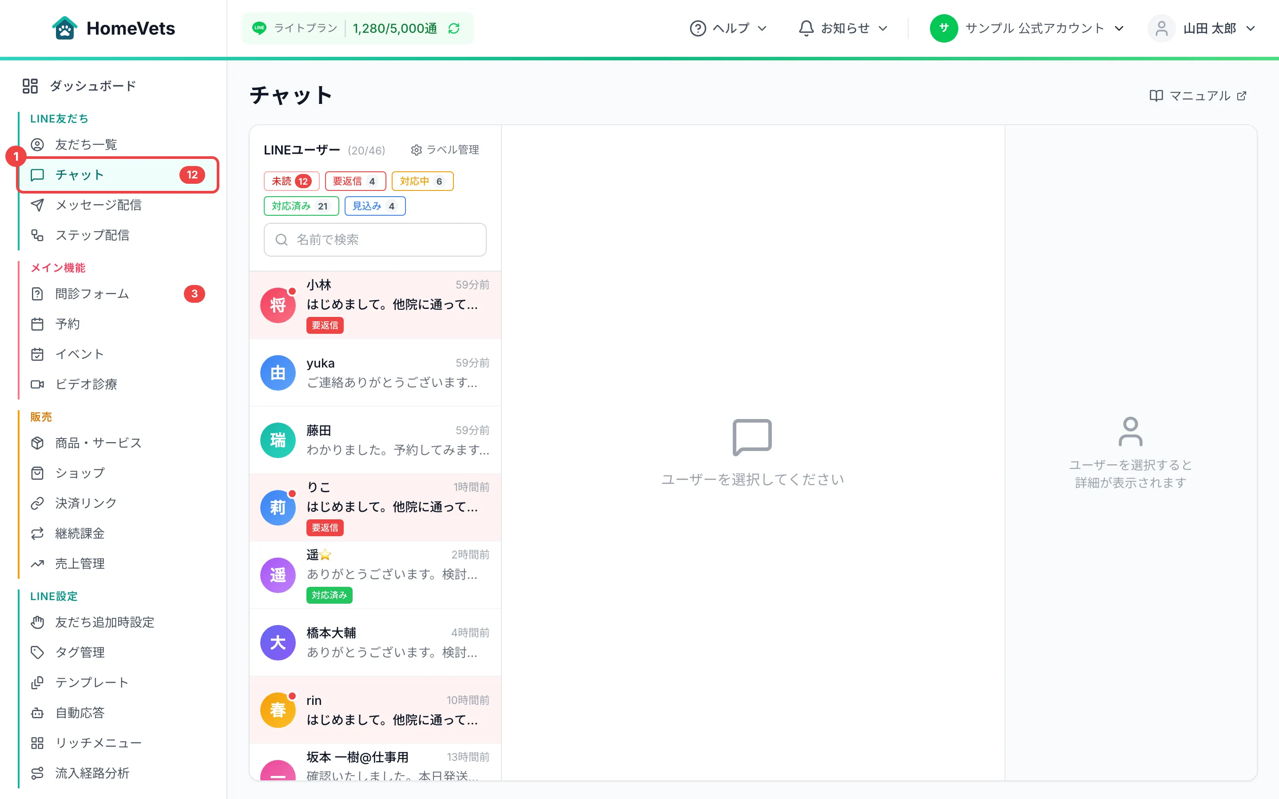This screenshot has height=799, width=1279.
Task: Toggle the 見込み 4 filter chip
Action: (375, 206)
